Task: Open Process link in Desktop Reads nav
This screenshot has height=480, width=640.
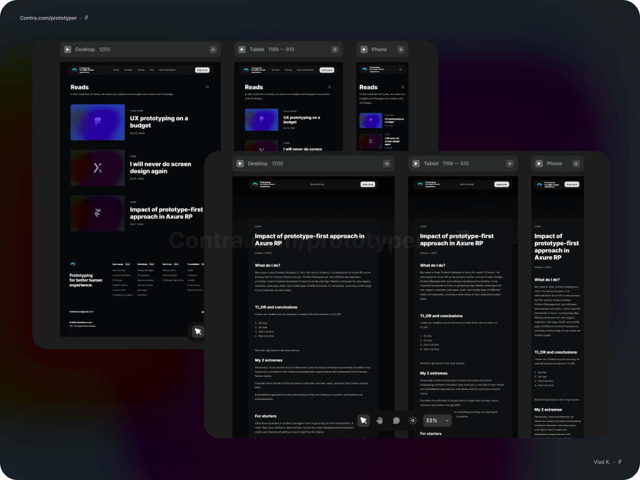Action: (x=128, y=70)
